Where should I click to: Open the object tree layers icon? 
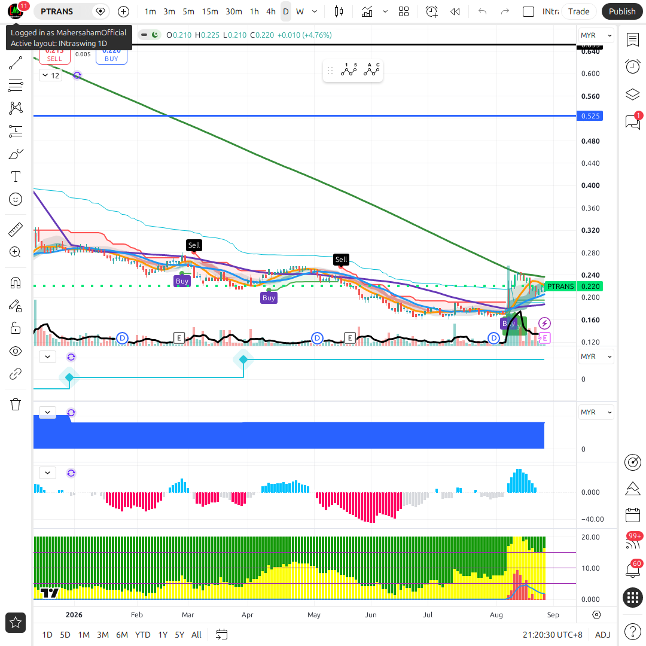(633, 95)
